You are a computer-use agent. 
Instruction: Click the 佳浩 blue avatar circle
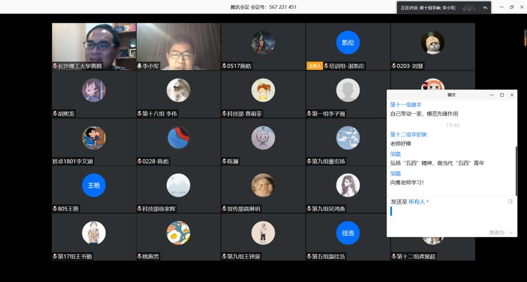[x=348, y=233]
